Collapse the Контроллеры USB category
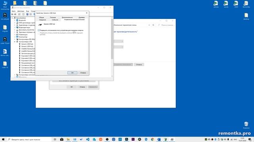Screen dimensions: 254x142 point(15,41)
